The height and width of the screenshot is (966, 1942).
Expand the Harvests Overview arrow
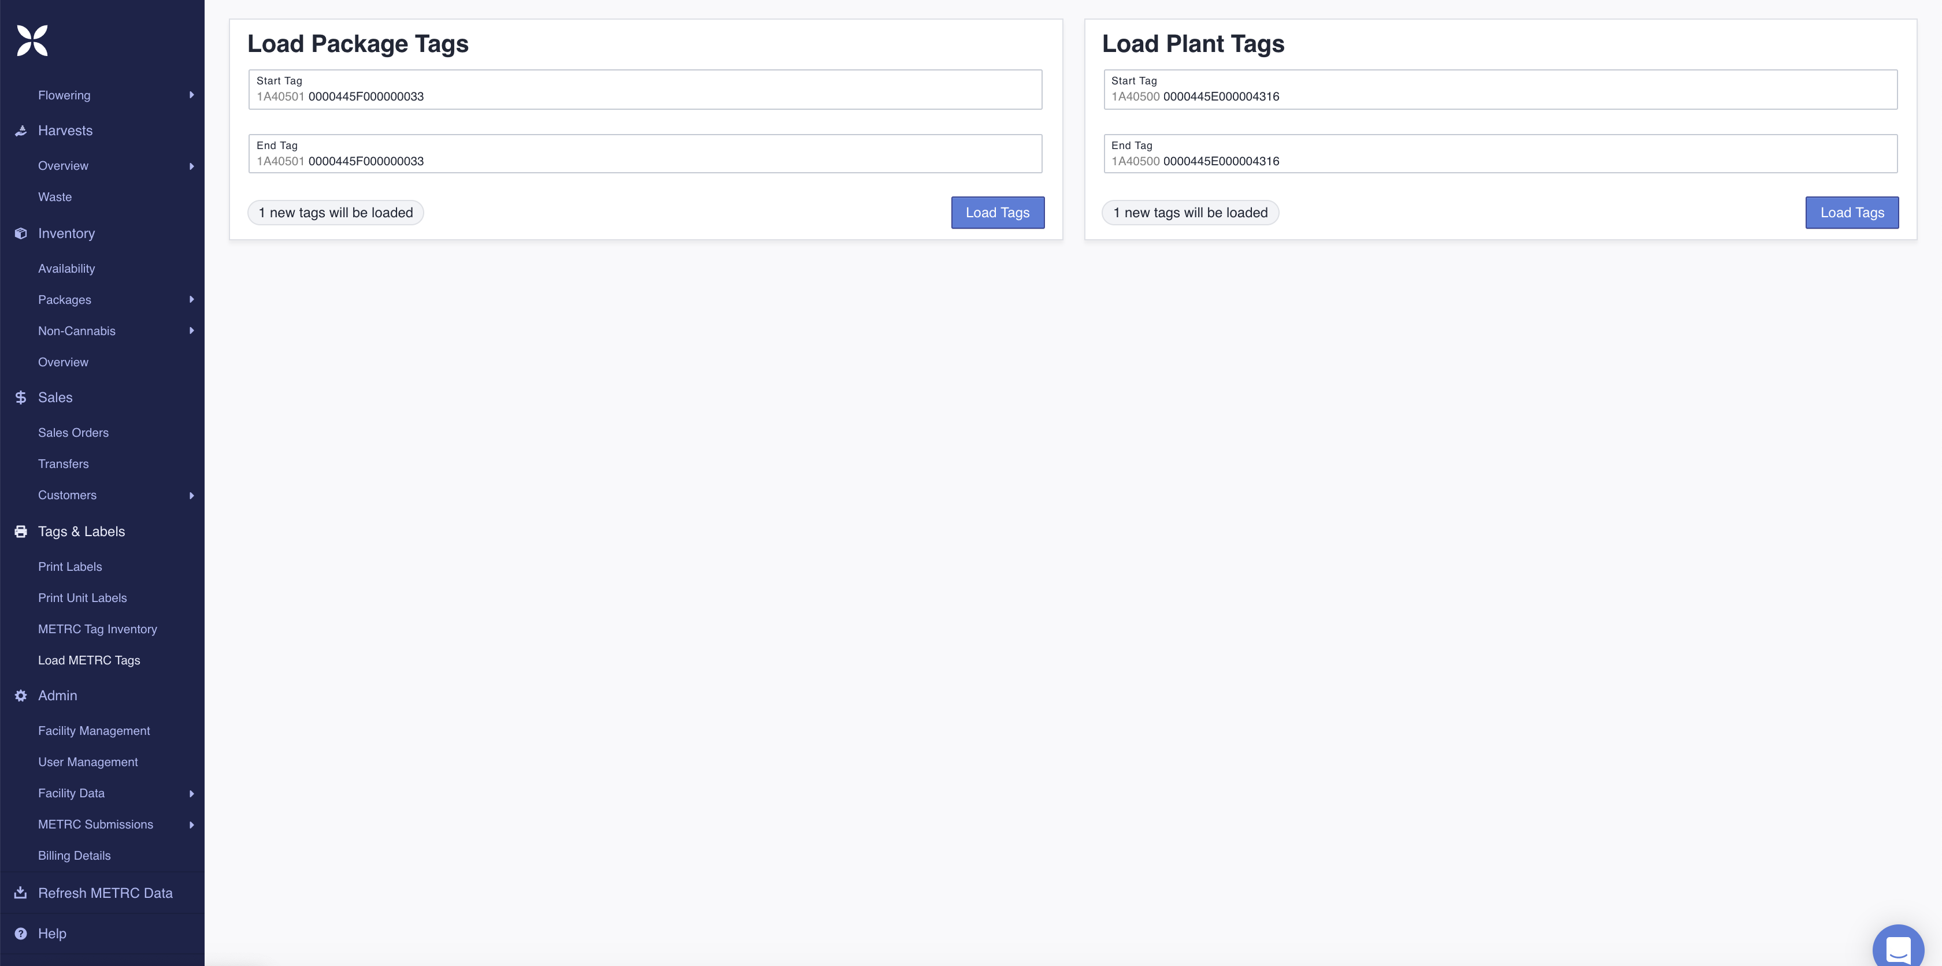coord(191,166)
